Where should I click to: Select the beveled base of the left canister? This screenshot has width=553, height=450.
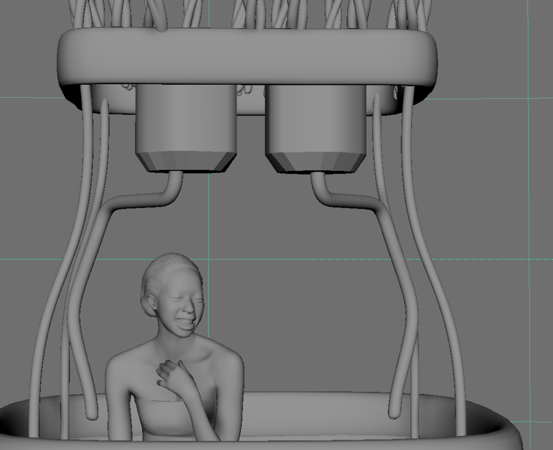pyautogui.click(x=186, y=161)
